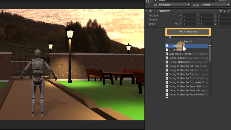This screenshot has height=130, width=231.
Task: Click the UI Renderer document icon
Action: 167,50
